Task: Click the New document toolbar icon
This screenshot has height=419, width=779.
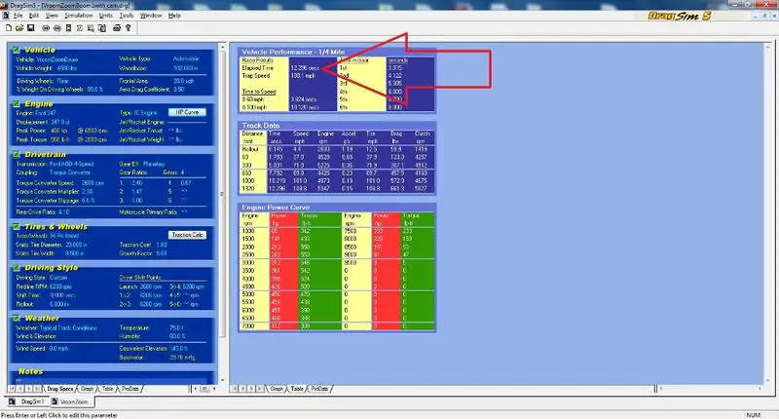Action: (9, 28)
